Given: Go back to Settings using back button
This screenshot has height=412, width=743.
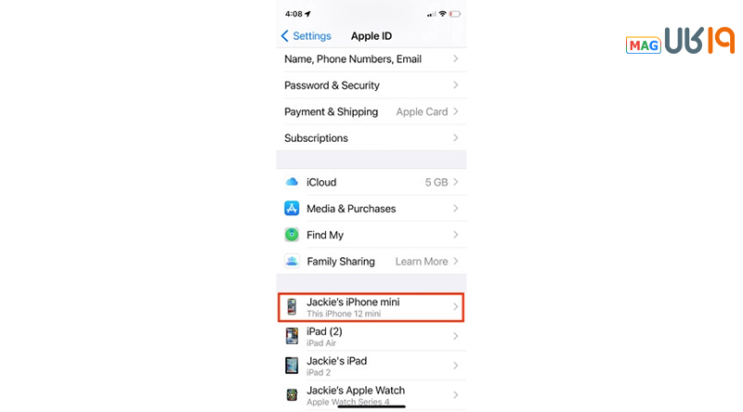Looking at the screenshot, I should click(x=306, y=36).
